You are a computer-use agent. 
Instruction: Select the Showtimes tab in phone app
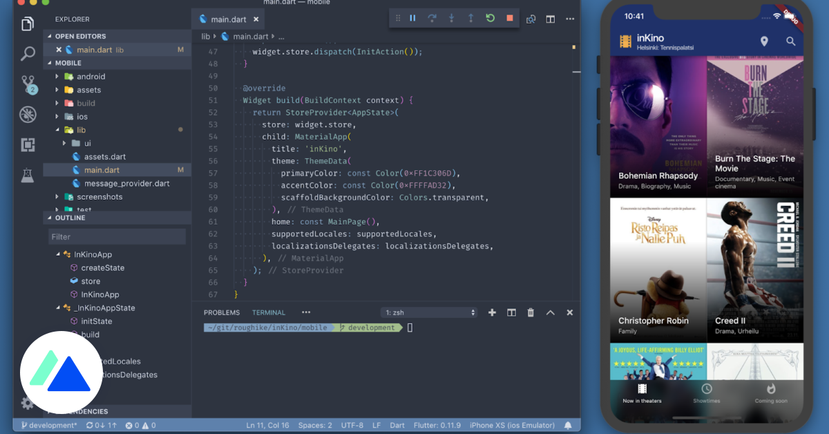pos(706,393)
